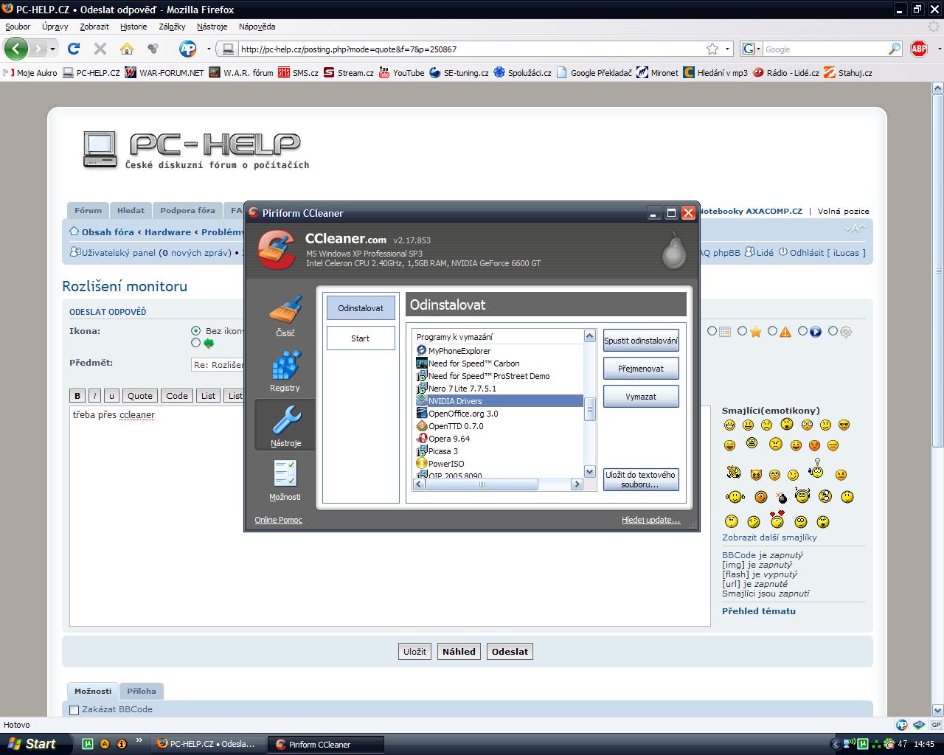Stop page loading with X icon
944x755 pixels.
(100, 49)
